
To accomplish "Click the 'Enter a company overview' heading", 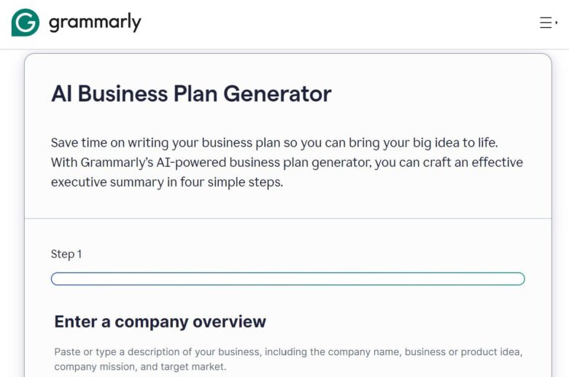I will 160,322.
